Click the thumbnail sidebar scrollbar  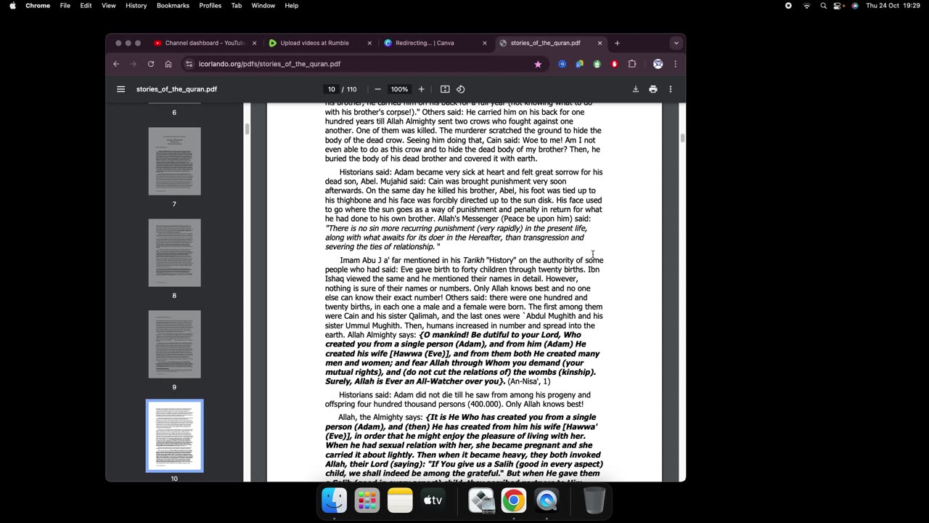(x=247, y=129)
